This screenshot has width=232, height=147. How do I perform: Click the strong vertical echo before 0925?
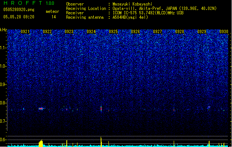pyautogui.click(x=101, y=109)
